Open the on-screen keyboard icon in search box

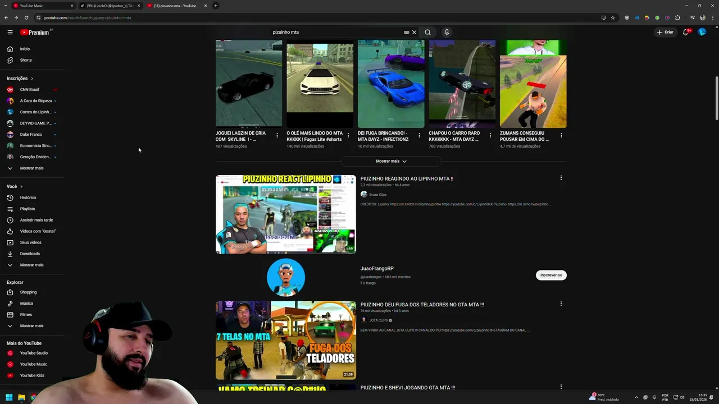(x=406, y=33)
